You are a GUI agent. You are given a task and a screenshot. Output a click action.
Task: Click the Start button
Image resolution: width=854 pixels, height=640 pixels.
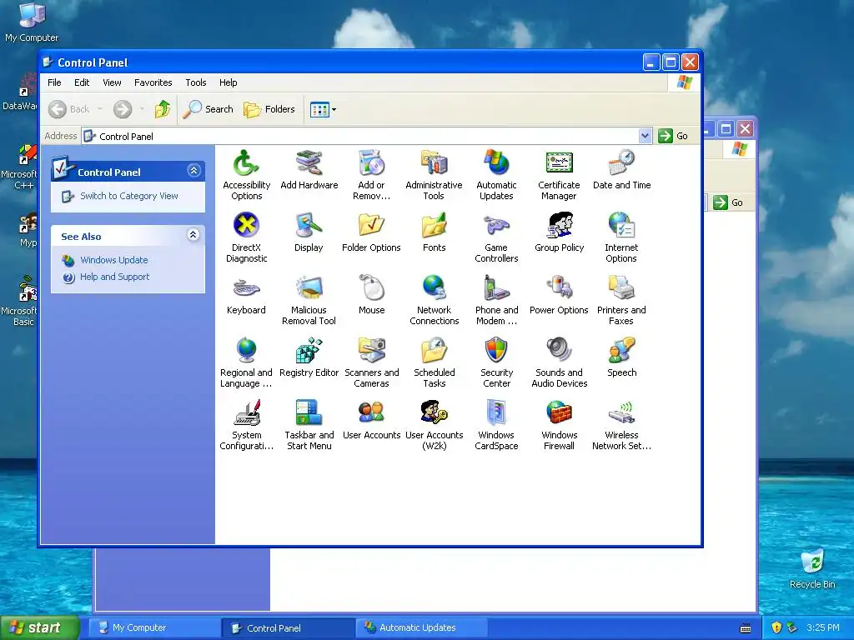(x=38, y=627)
